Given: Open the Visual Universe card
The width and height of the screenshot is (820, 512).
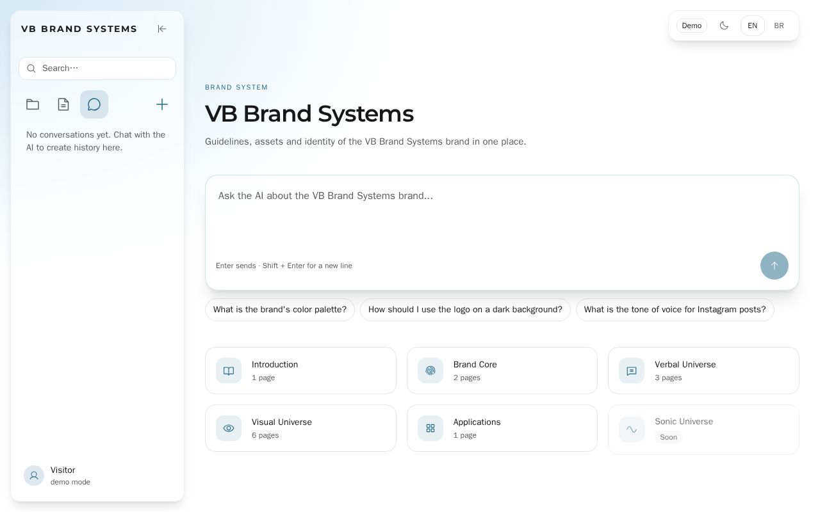Looking at the screenshot, I should pos(300,428).
